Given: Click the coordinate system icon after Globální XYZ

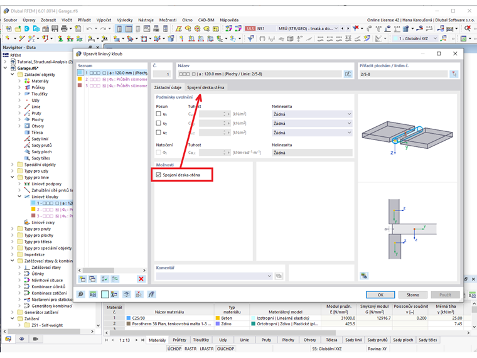Looking at the screenshot, I should click(444, 39).
